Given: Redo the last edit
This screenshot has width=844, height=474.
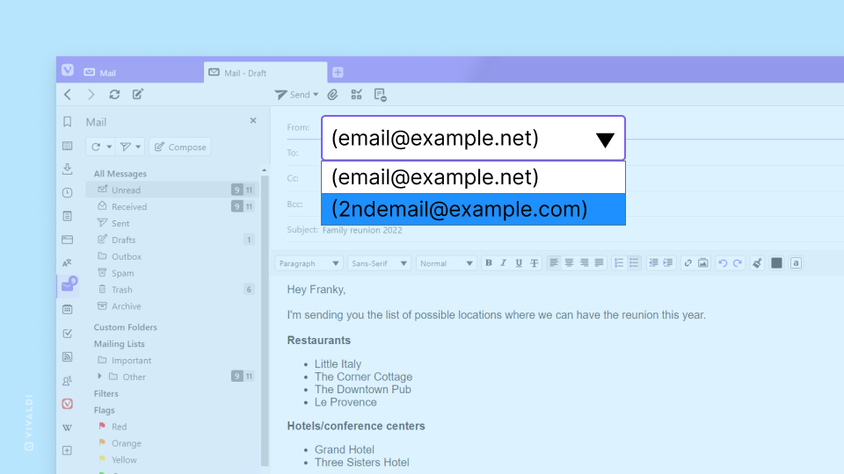Looking at the screenshot, I should point(738,262).
